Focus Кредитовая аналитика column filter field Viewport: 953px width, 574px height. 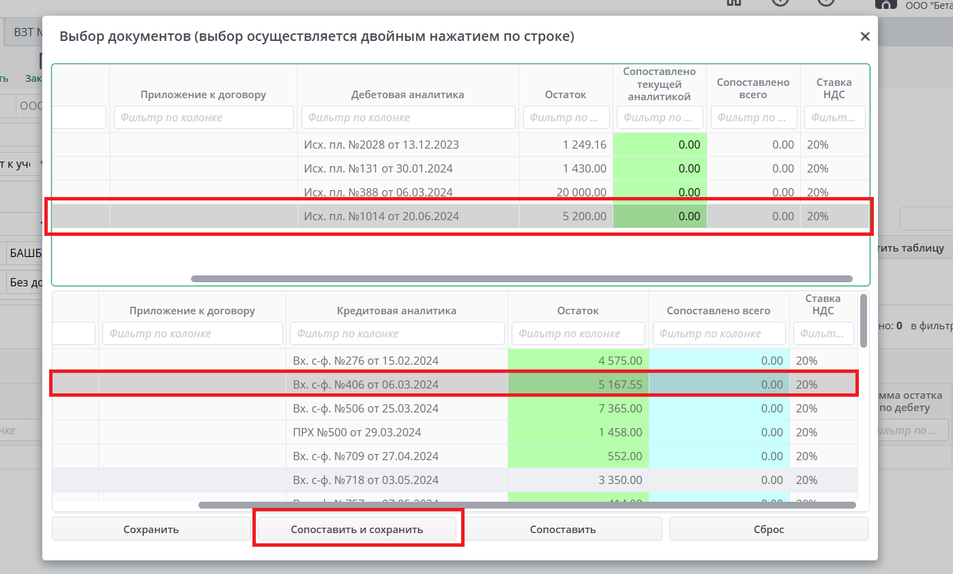click(396, 333)
